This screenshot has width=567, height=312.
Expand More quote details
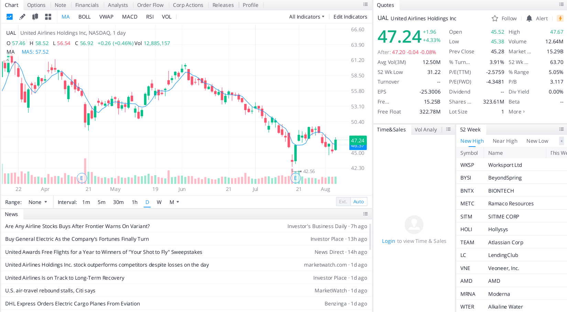[x=517, y=112]
